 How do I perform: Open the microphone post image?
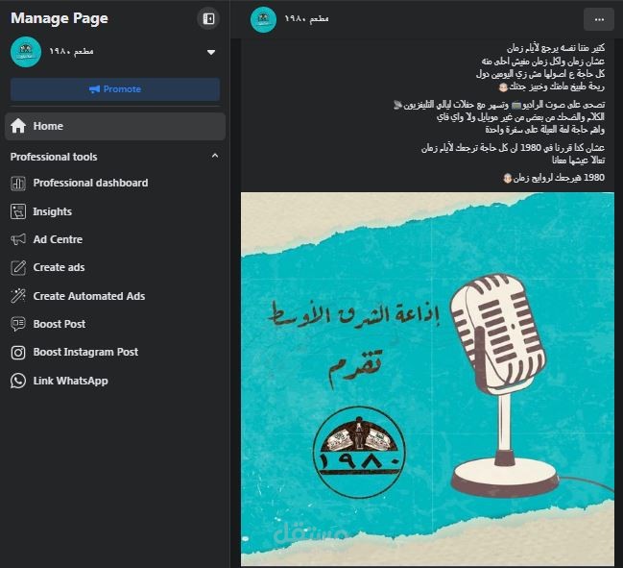click(x=427, y=379)
